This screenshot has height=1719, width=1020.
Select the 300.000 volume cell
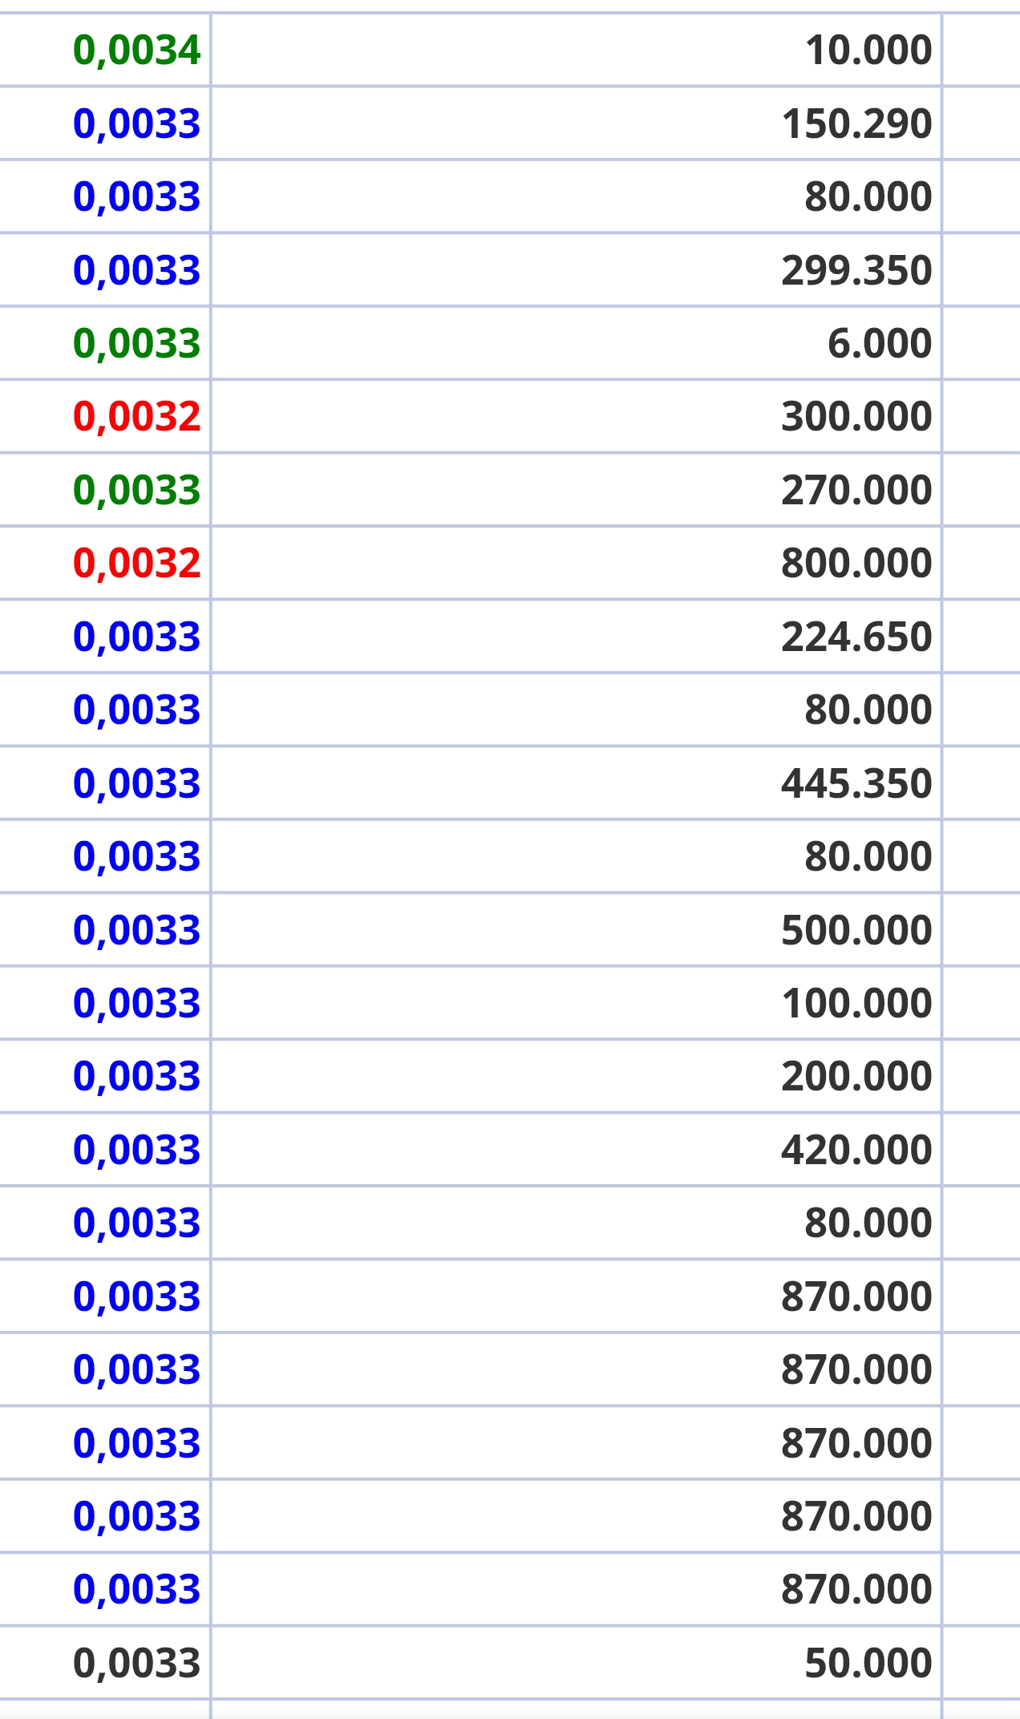click(856, 417)
